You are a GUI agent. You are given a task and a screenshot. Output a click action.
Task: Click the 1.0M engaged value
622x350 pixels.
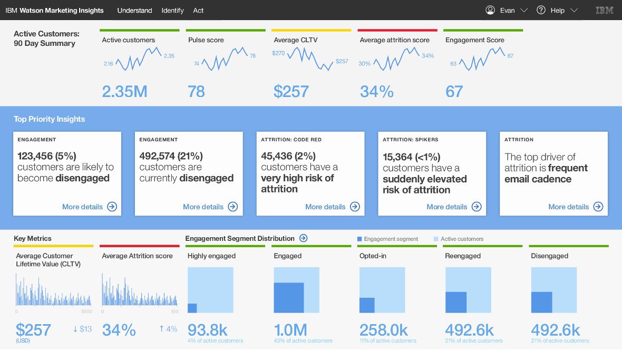tap(290, 330)
